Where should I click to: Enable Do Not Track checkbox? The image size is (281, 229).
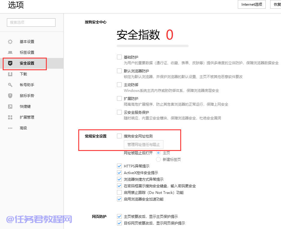[x=119, y=192]
